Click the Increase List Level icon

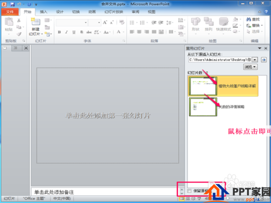point(161,23)
